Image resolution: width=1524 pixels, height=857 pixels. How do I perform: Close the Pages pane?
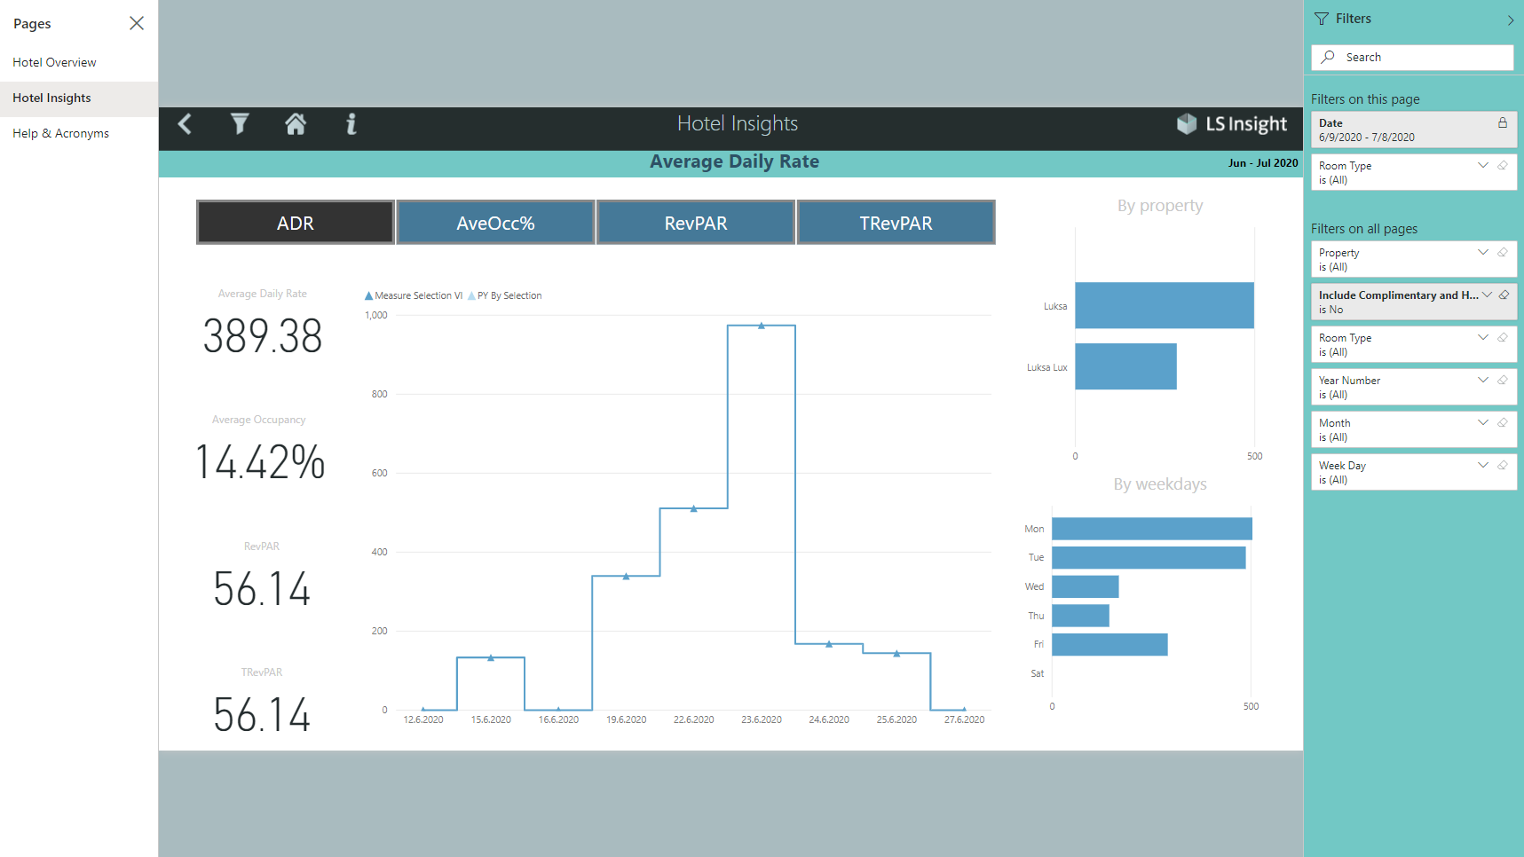tap(137, 23)
